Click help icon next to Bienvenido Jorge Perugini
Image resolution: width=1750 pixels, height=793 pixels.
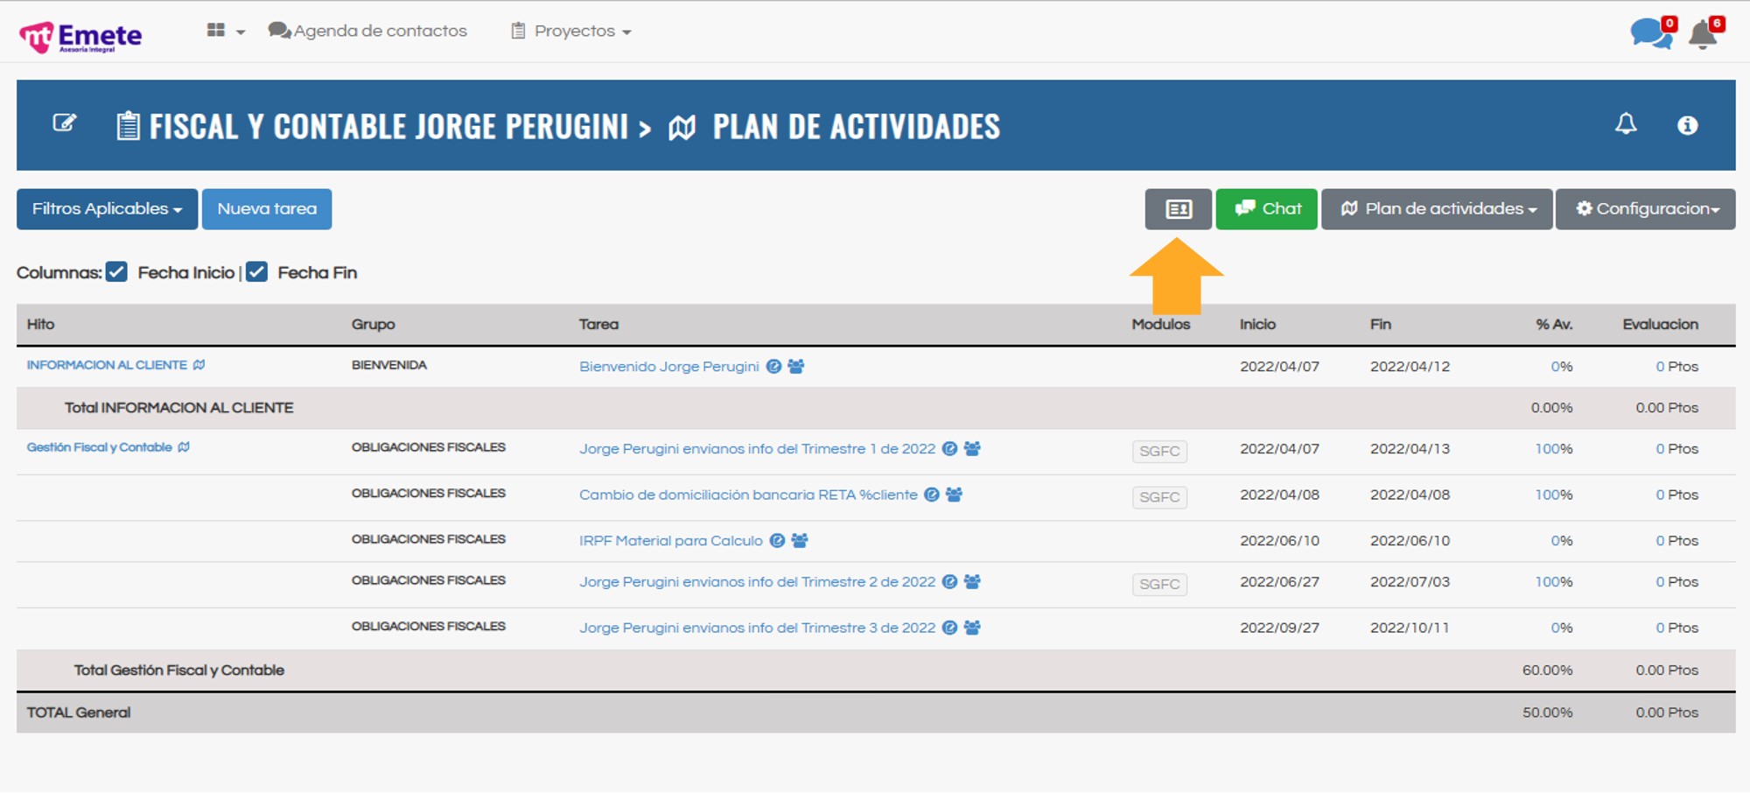tap(773, 367)
